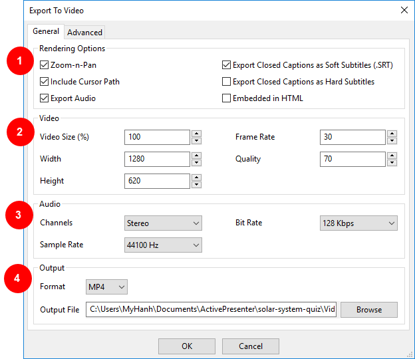
Task: Click the Output File path field
Action: [x=211, y=309]
